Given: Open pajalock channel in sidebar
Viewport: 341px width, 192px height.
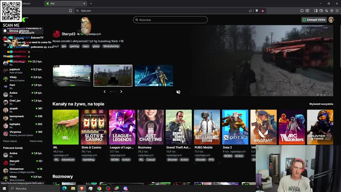Looking at the screenshot, I should coord(23,71).
